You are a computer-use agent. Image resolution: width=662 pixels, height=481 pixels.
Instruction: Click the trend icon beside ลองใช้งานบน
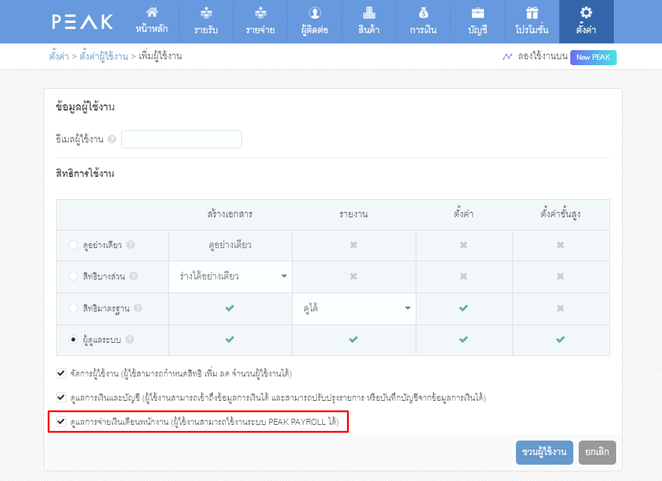click(508, 57)
